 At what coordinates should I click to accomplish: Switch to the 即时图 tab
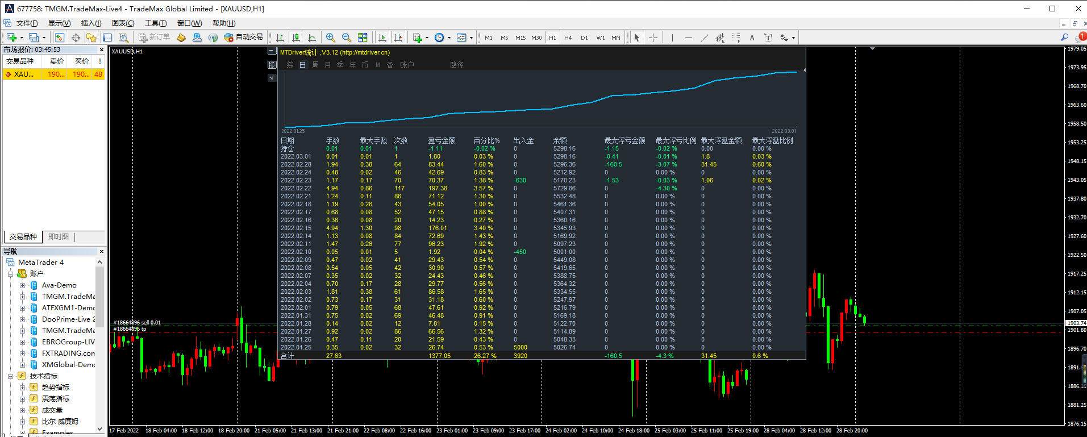click(59, 237)
